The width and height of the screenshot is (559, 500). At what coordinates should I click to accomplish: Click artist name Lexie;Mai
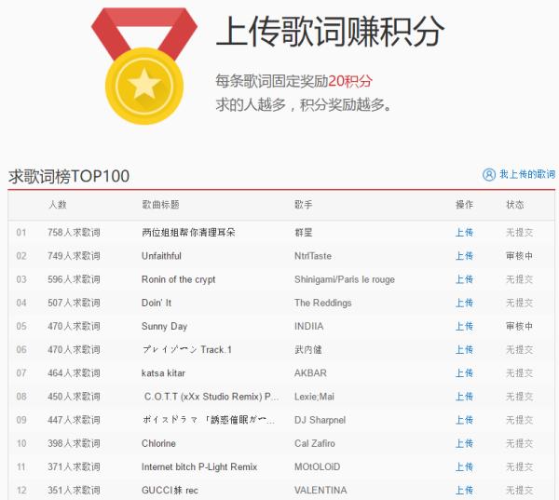[x=314, y=397]
